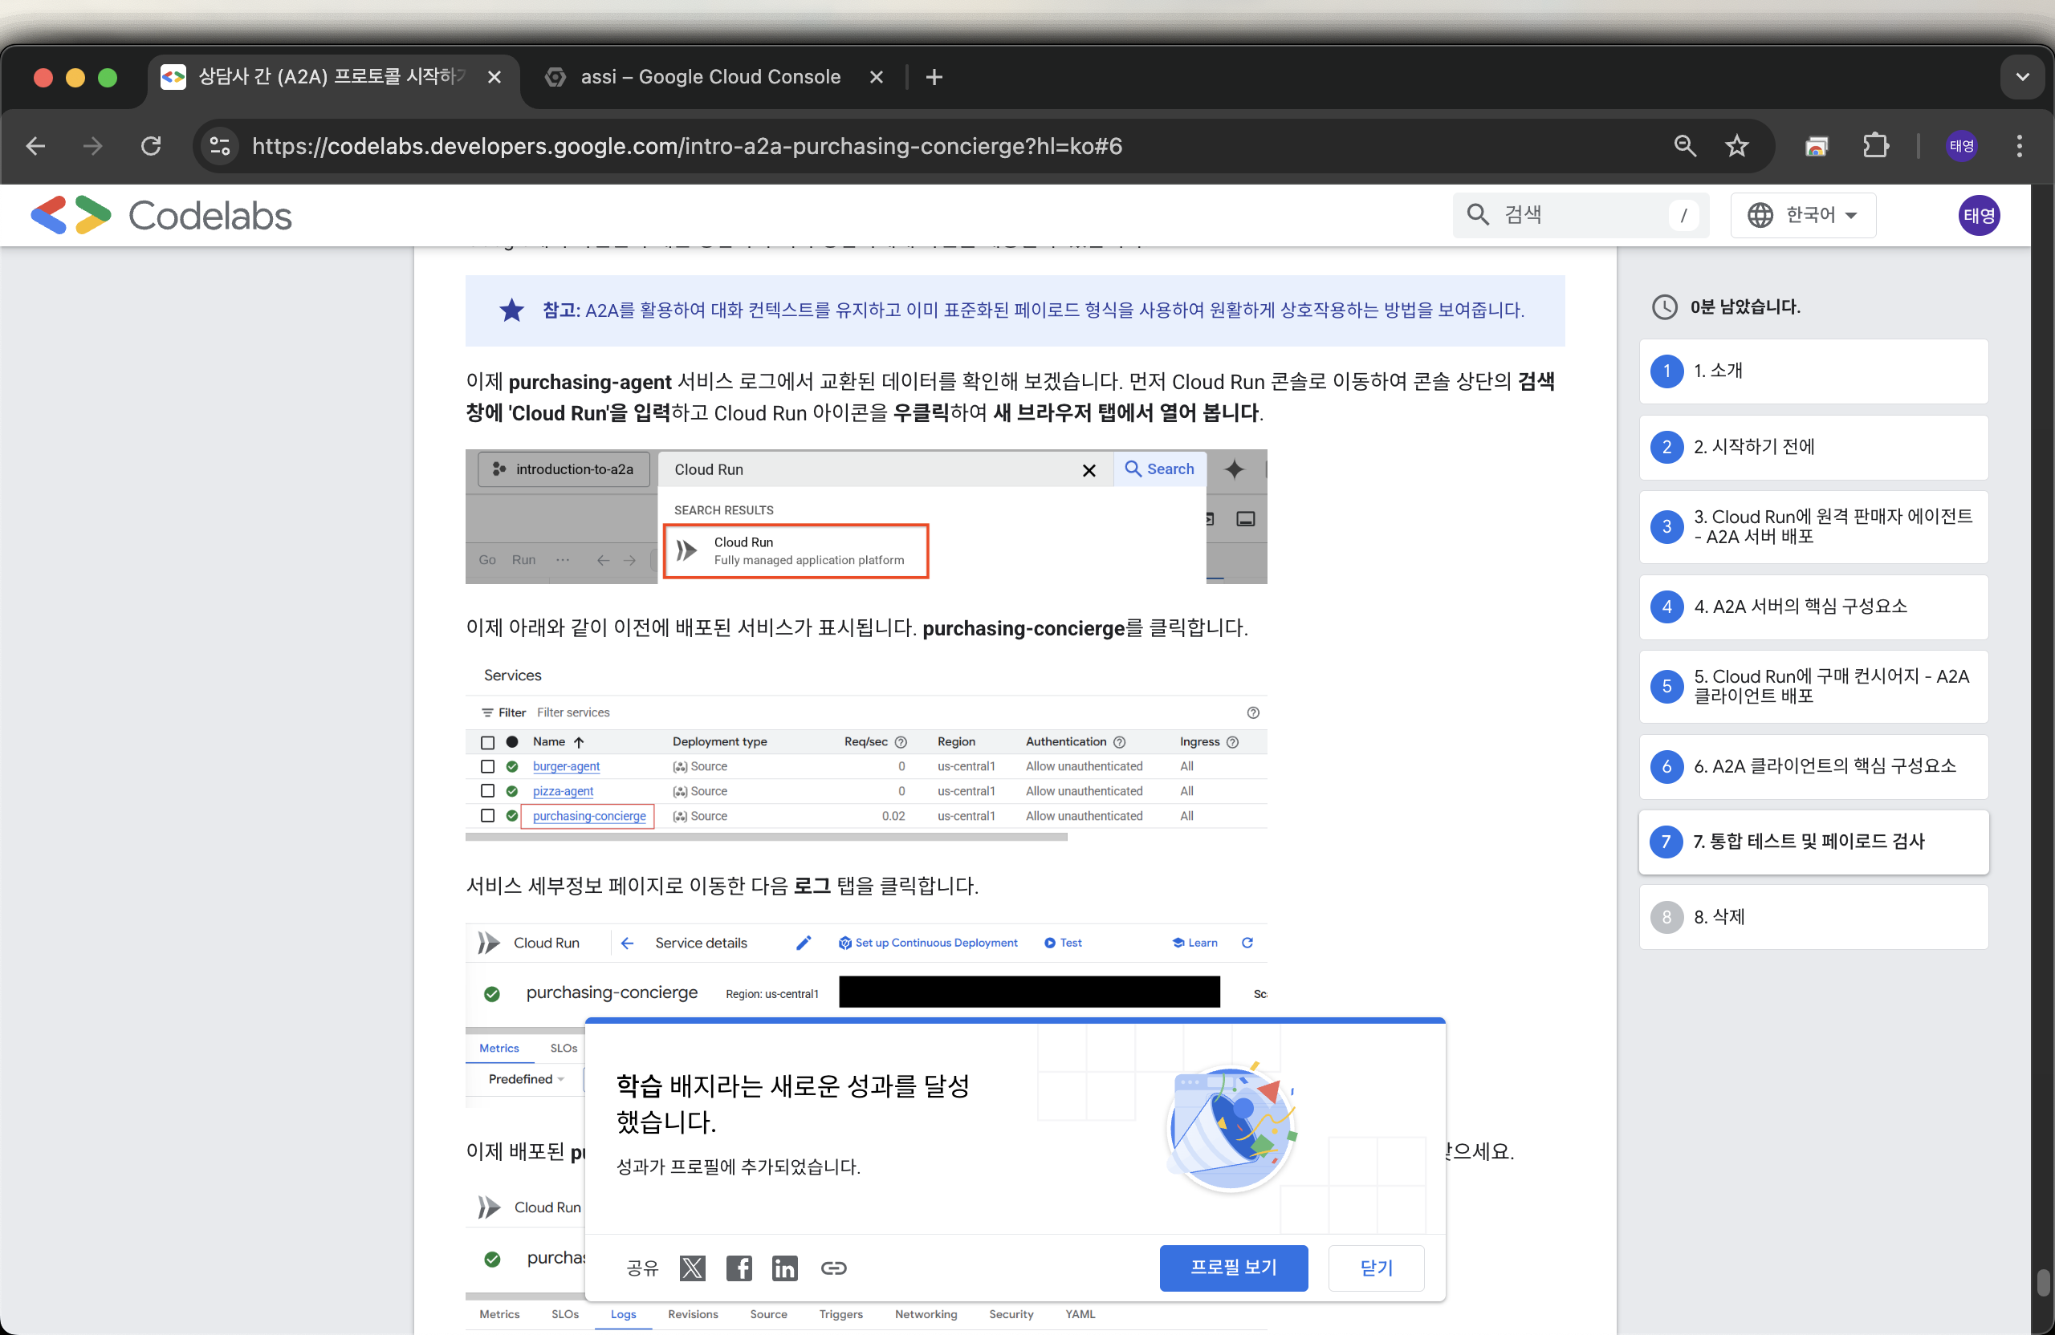This screenshot has height=1335, width=2055.
Task: Share the badge on Facebook
Action: tap(739, 1268)
